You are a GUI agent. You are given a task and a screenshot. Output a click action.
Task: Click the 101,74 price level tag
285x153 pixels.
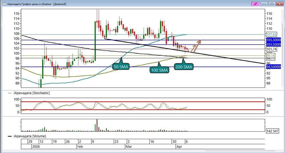pyautogui.click(x=271, y=49)
